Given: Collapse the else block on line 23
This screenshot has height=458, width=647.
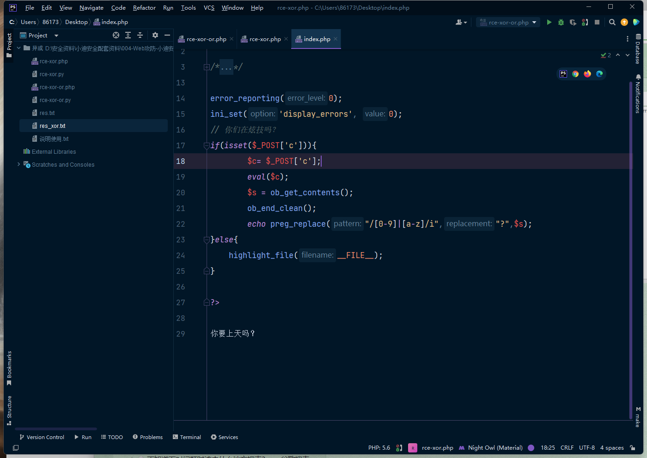Looking at the screenshot, I should (x=207, y=240).
